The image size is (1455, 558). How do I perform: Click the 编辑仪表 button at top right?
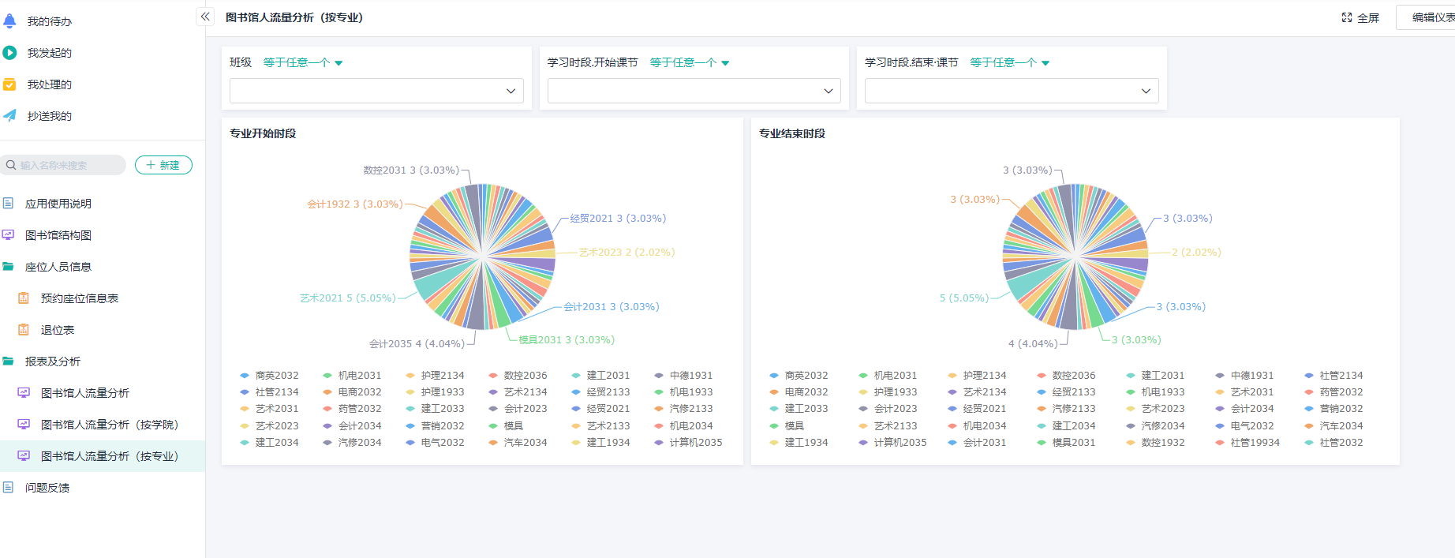click(1428, 17)
